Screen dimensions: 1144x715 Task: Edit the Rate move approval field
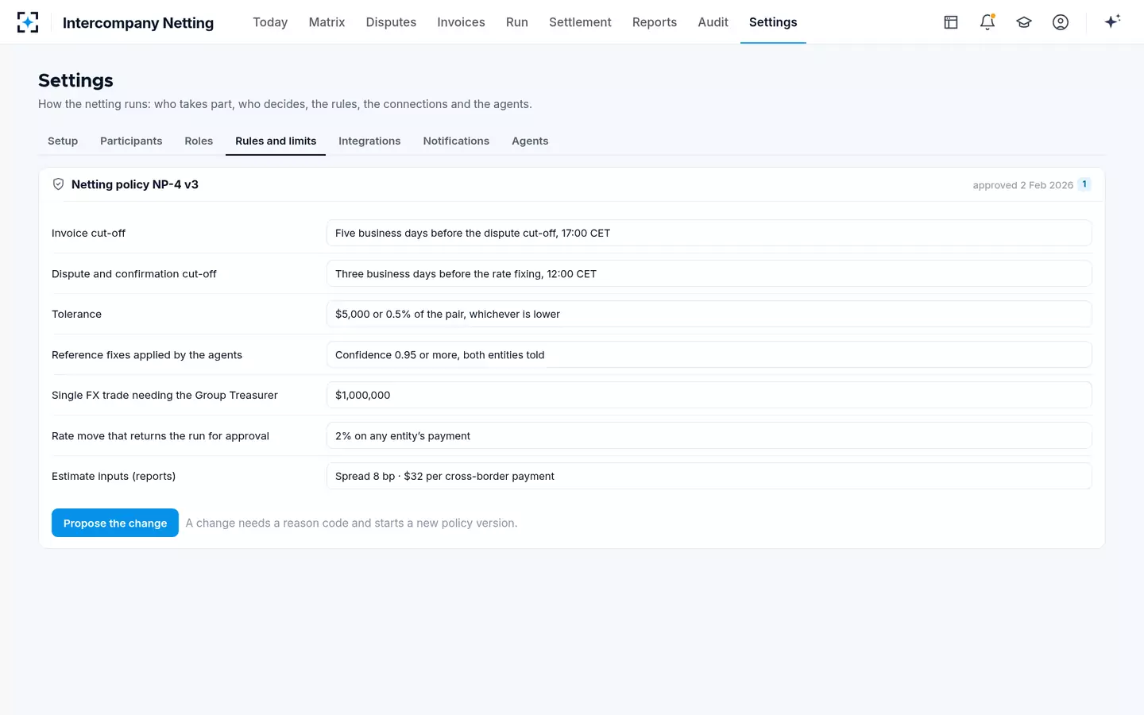709,435
